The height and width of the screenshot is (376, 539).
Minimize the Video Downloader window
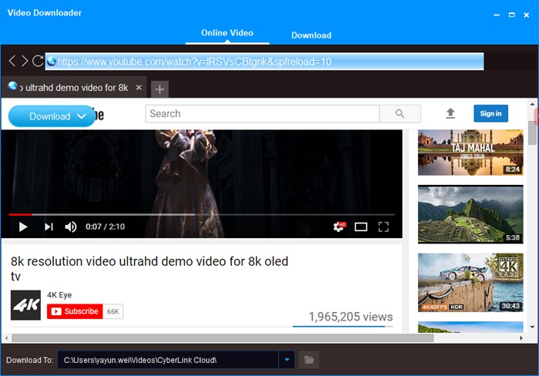point(497,15)
